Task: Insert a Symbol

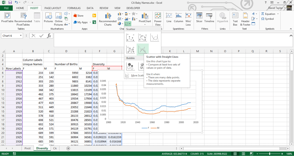Action: [x=268, y=19]
